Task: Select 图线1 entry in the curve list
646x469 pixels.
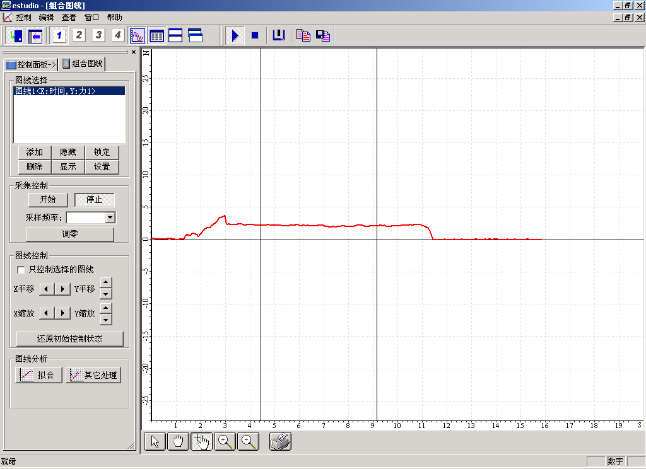Action: tap(56, 91)
